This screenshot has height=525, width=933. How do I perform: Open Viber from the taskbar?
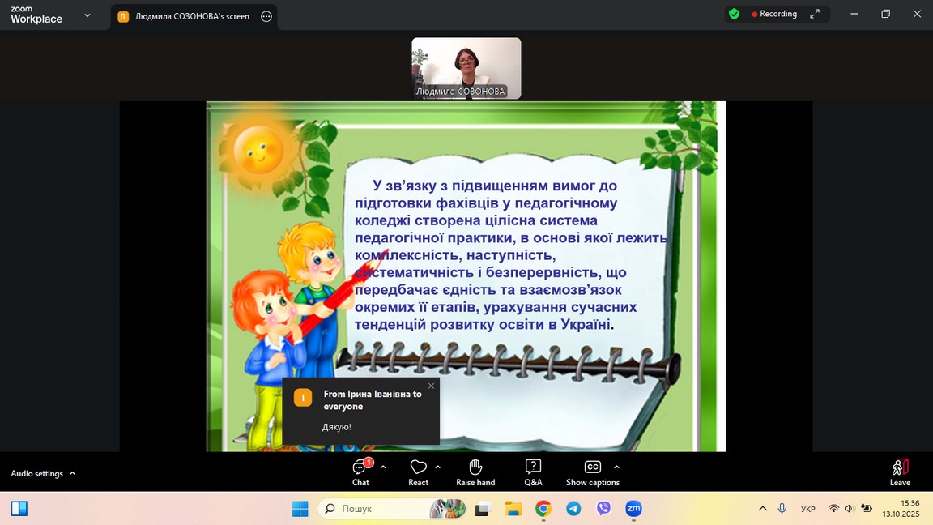(603, 509)
